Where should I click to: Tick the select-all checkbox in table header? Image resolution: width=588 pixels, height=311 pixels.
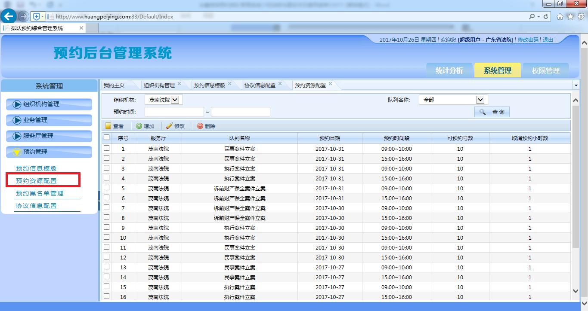tap(107, 138)
